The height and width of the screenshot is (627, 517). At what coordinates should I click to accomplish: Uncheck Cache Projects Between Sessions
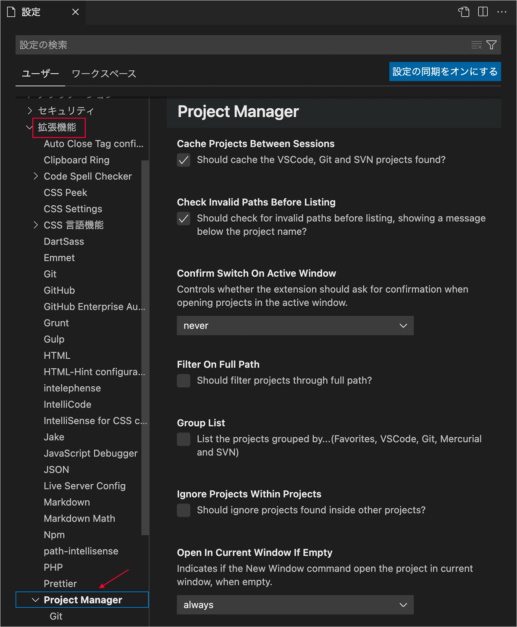[184, 160]
